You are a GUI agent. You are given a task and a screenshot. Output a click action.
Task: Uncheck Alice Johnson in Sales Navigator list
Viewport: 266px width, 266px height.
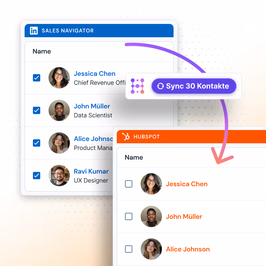point(37,143)
